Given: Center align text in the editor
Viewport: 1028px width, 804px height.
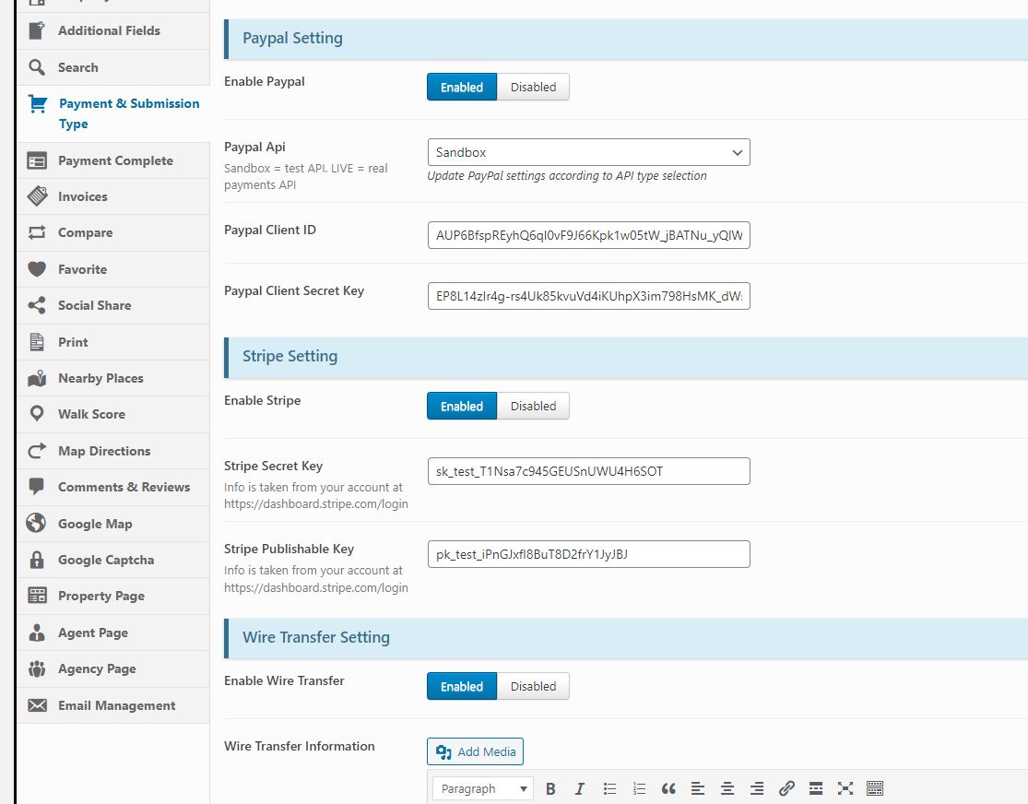Looking at the screenshot, I should [x=727, y=788].
